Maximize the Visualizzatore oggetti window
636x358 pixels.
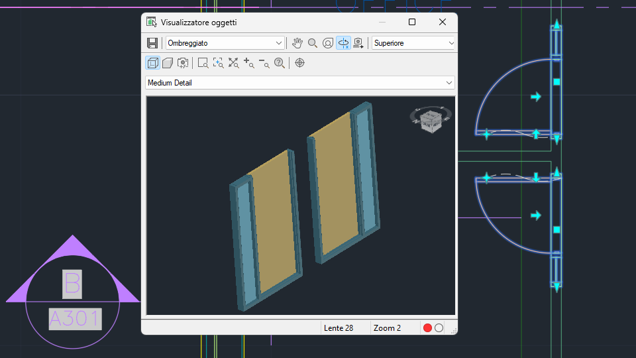pos(412,22)
